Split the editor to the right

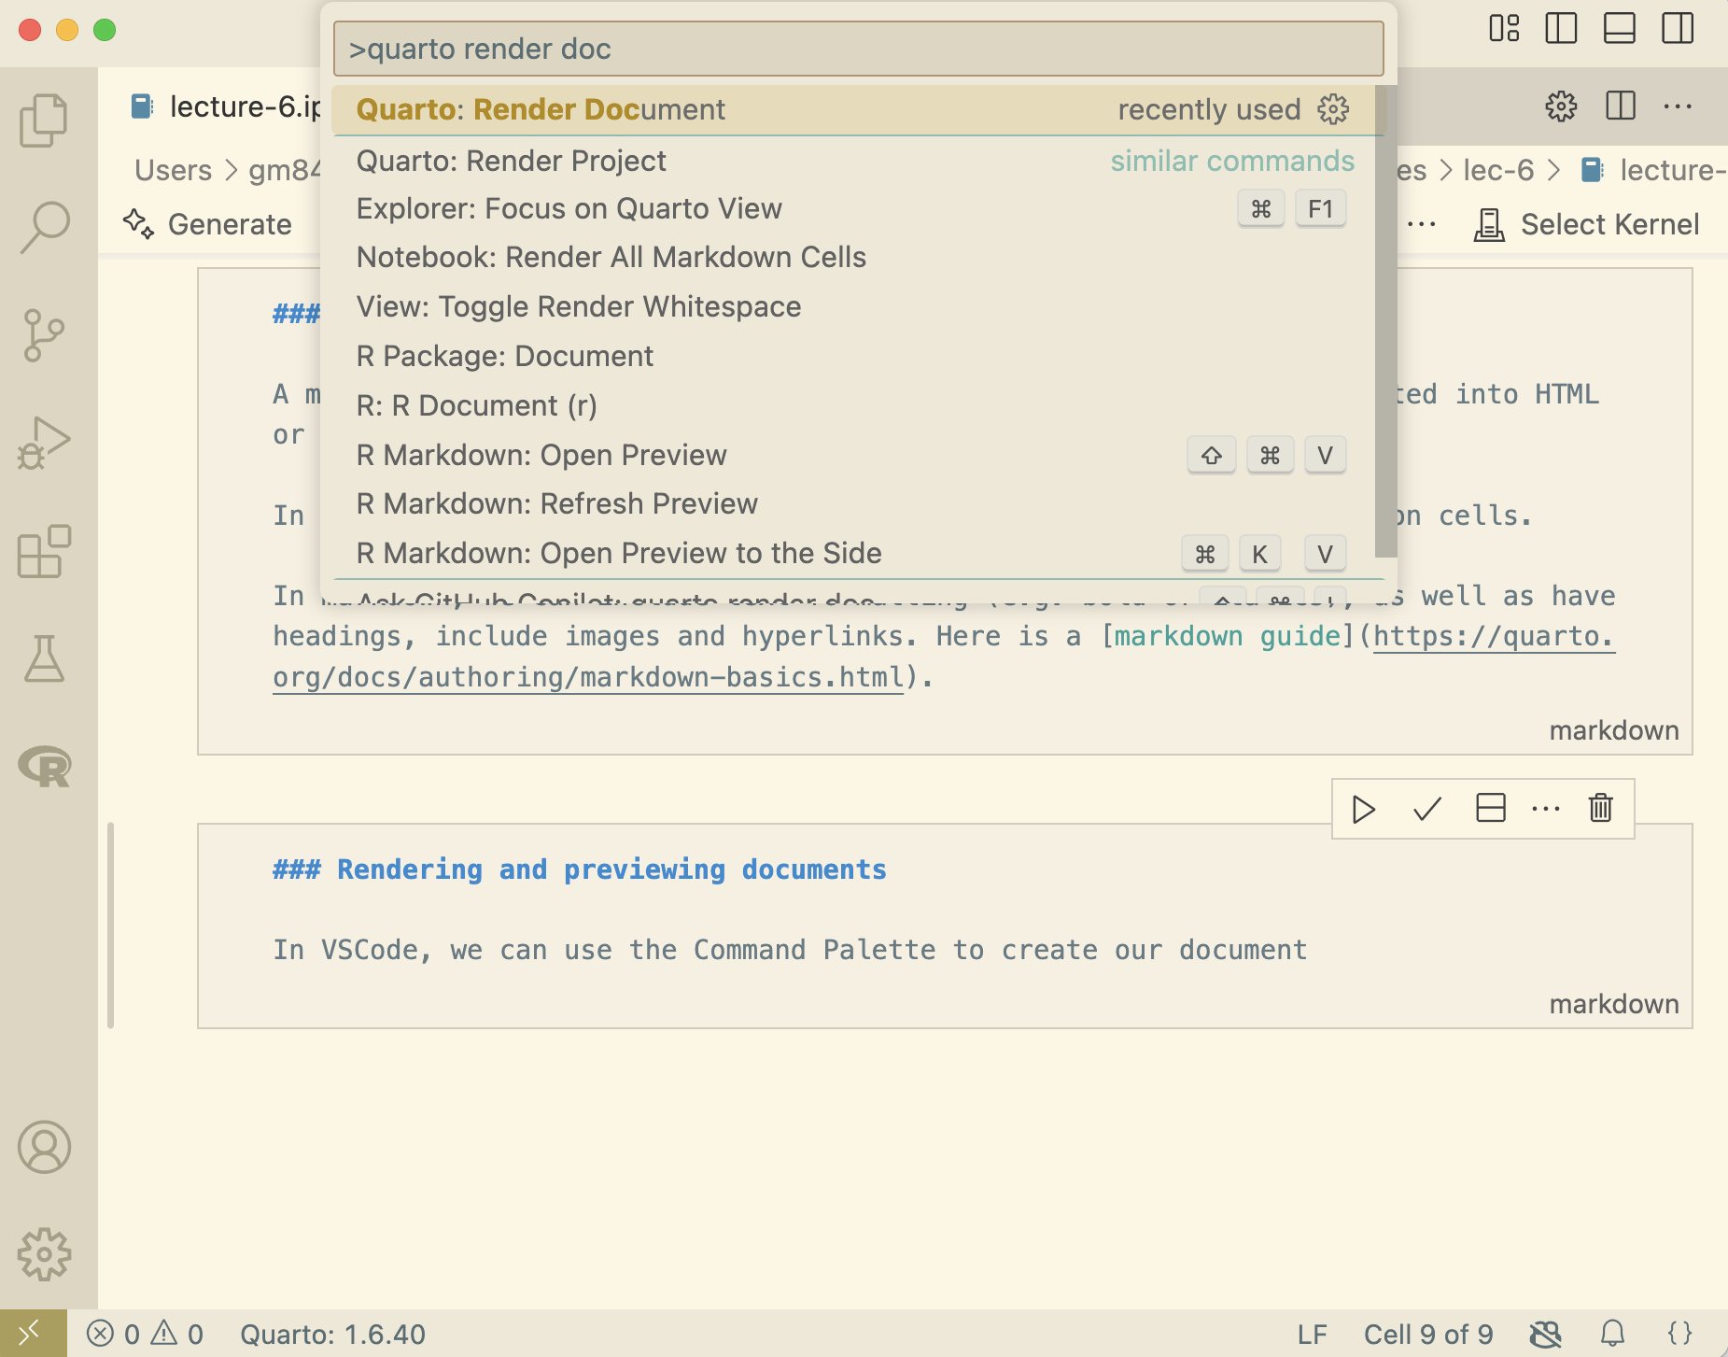coord(1621,106)
